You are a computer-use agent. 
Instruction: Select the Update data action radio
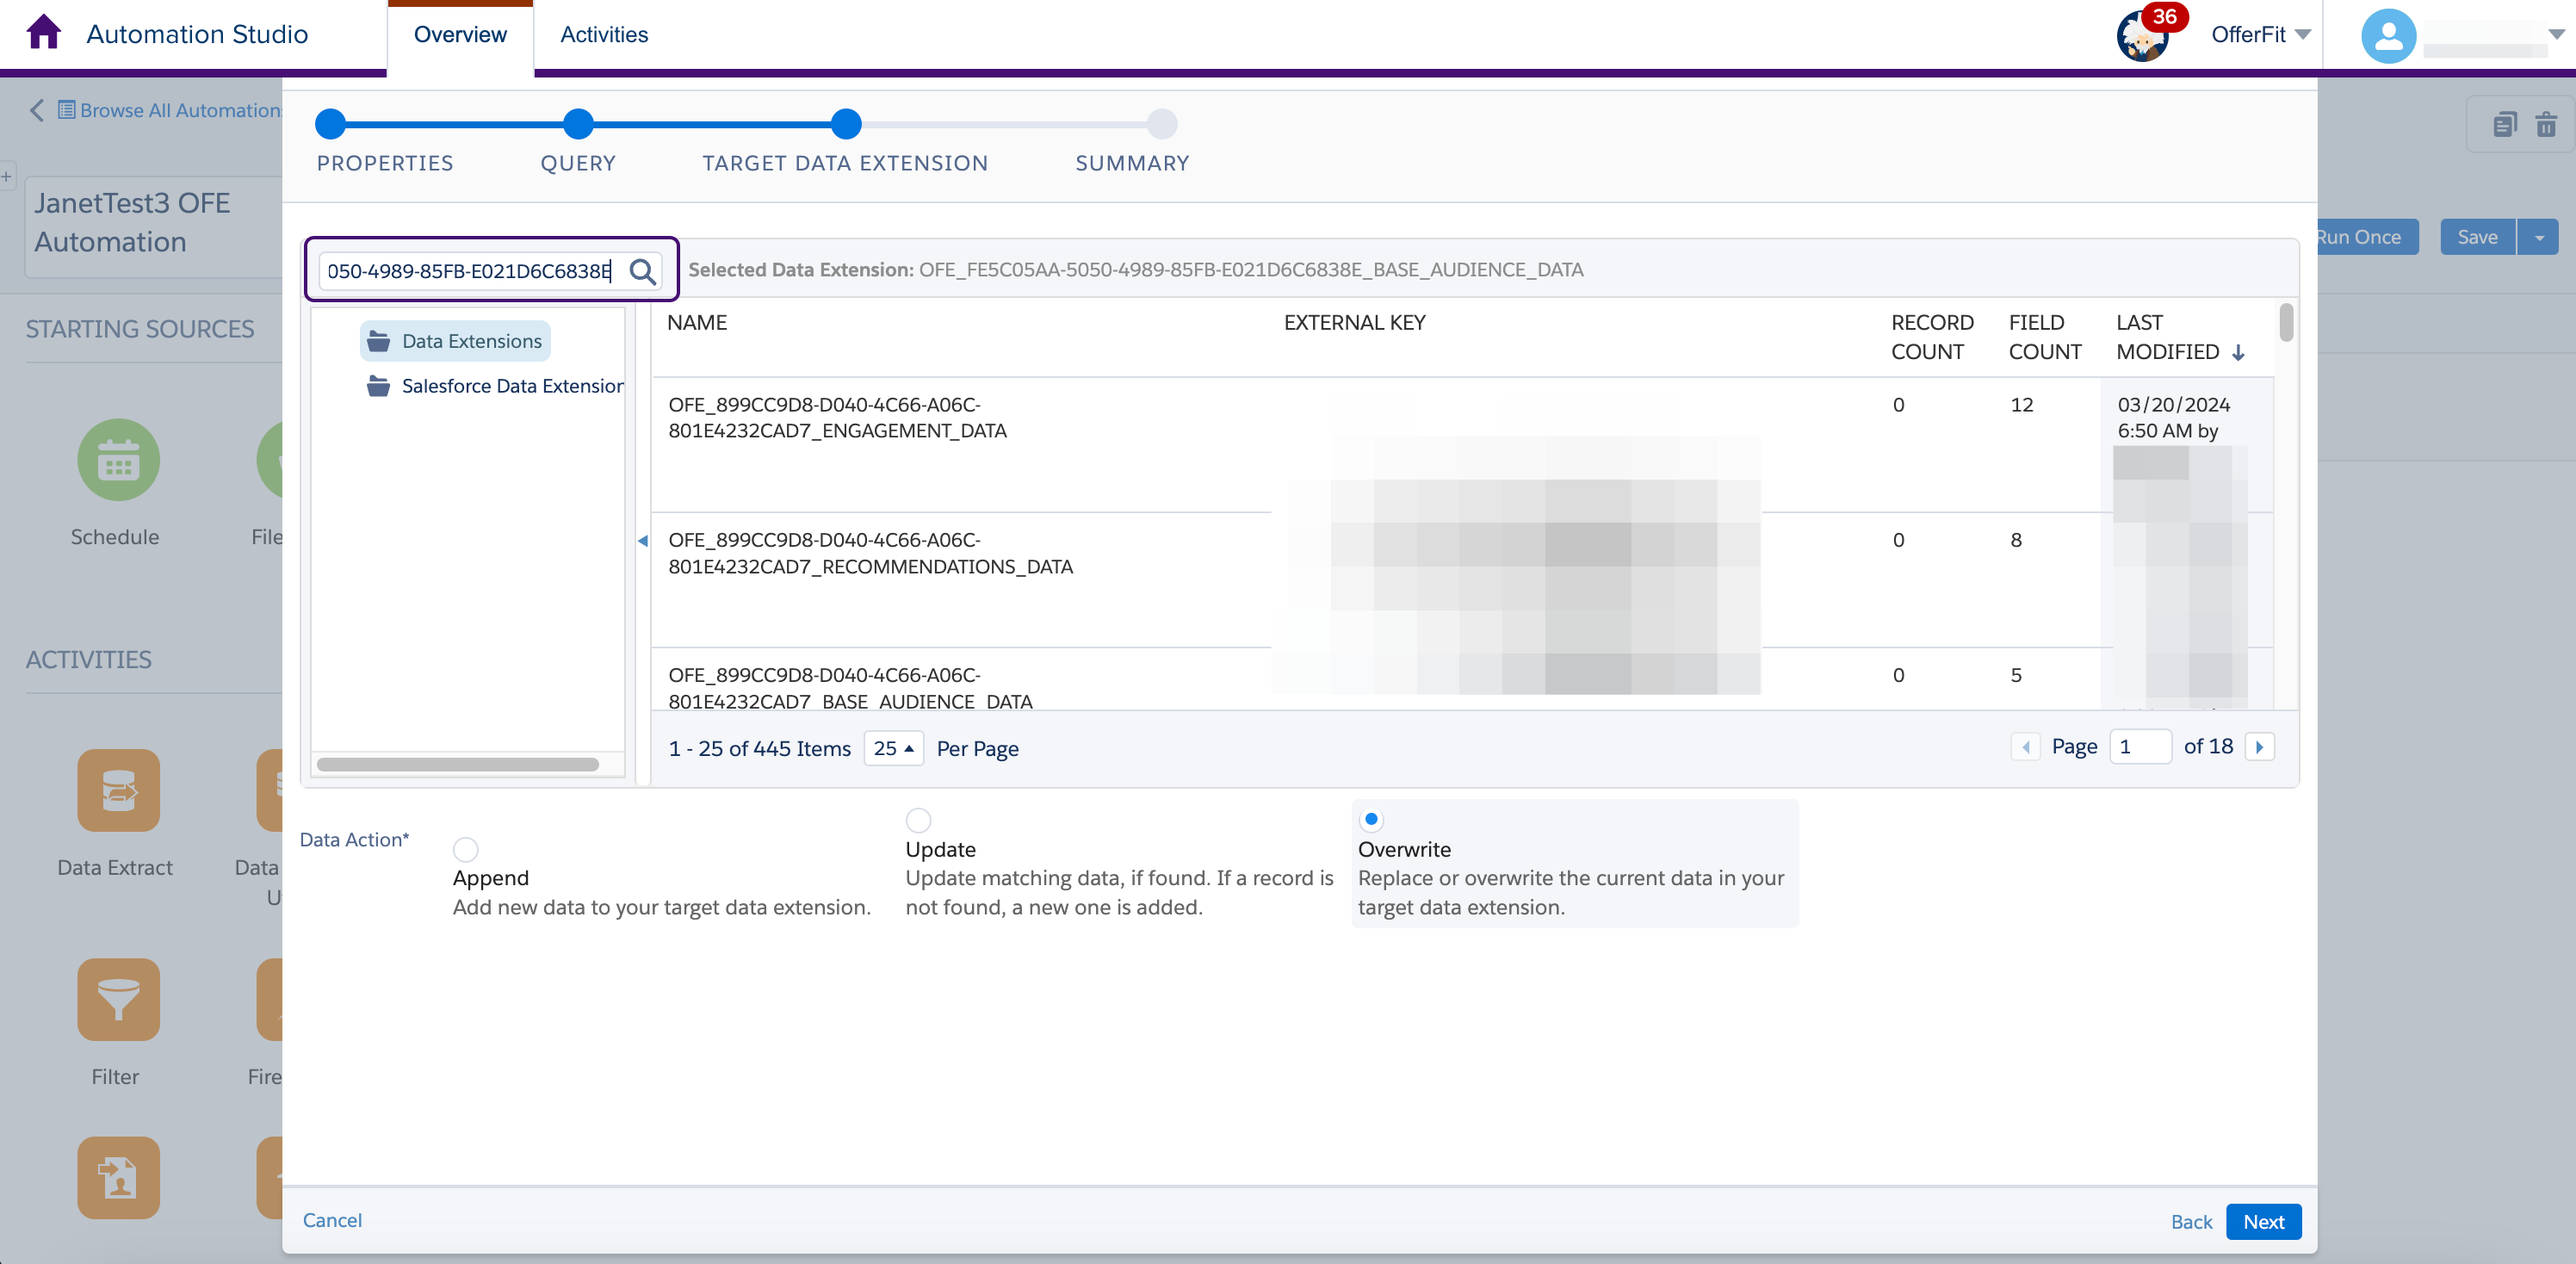coord(918,820)
